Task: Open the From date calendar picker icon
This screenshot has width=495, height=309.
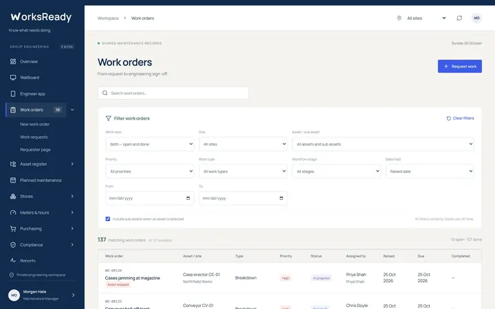Action: [x=188, y=198]
